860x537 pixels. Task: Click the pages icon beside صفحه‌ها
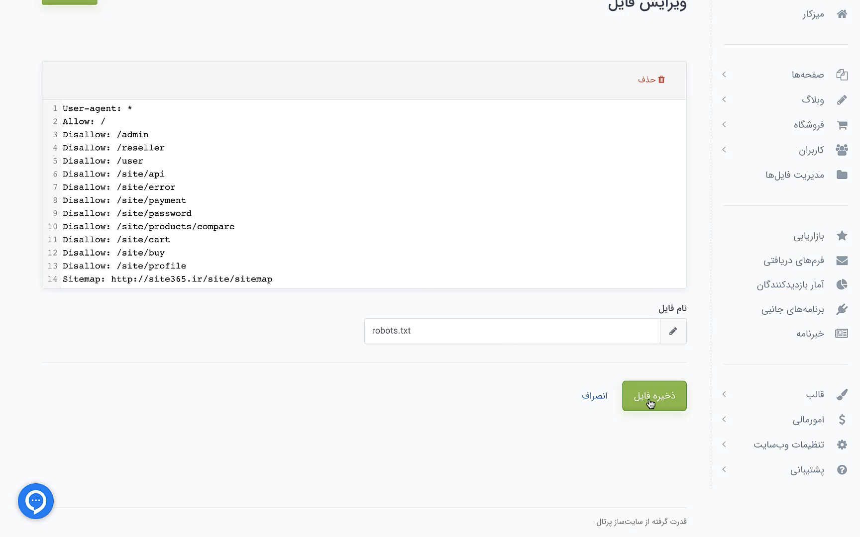tap(842, 75)
